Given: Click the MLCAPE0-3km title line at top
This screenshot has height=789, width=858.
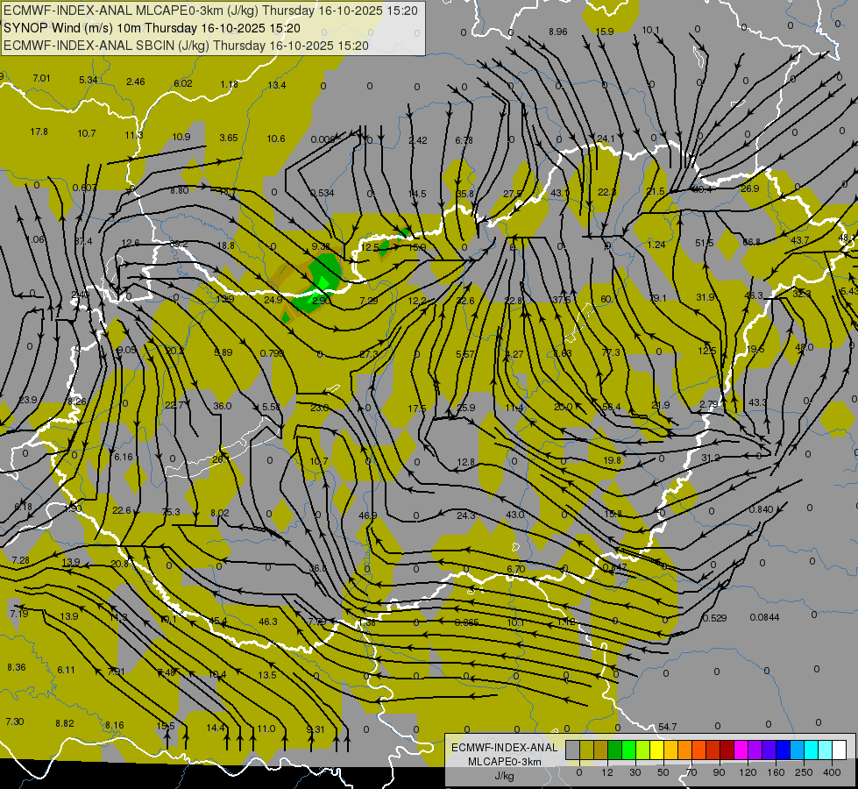Looking at the screenshot, I should 210,11.
